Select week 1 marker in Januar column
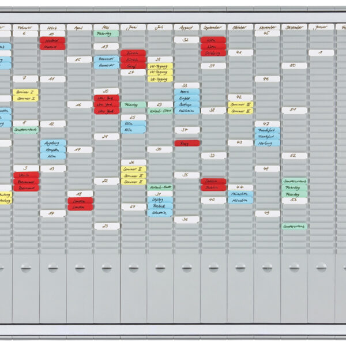Screen dimensions: 346x346 [321, 52]
